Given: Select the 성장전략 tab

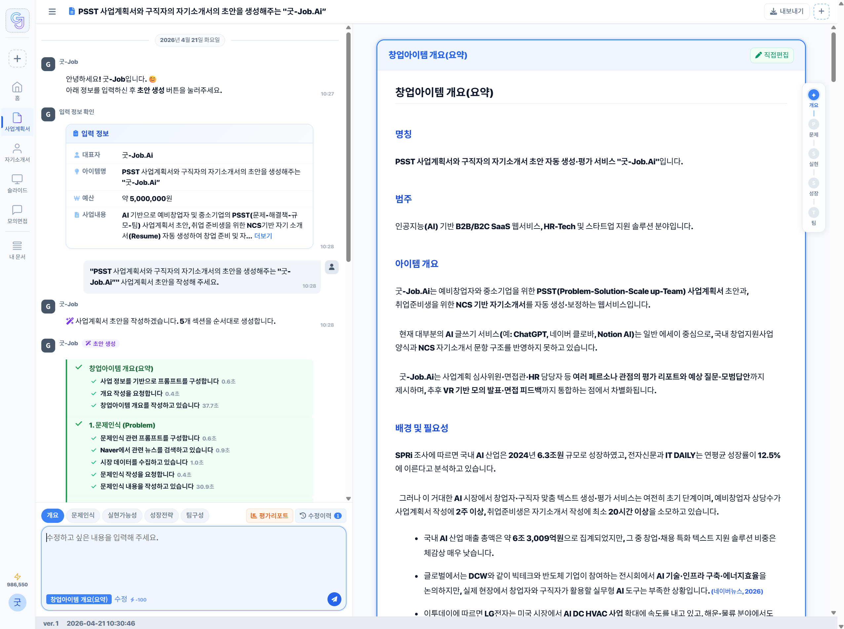Looking at the screenshot, I should pos(161,515).
